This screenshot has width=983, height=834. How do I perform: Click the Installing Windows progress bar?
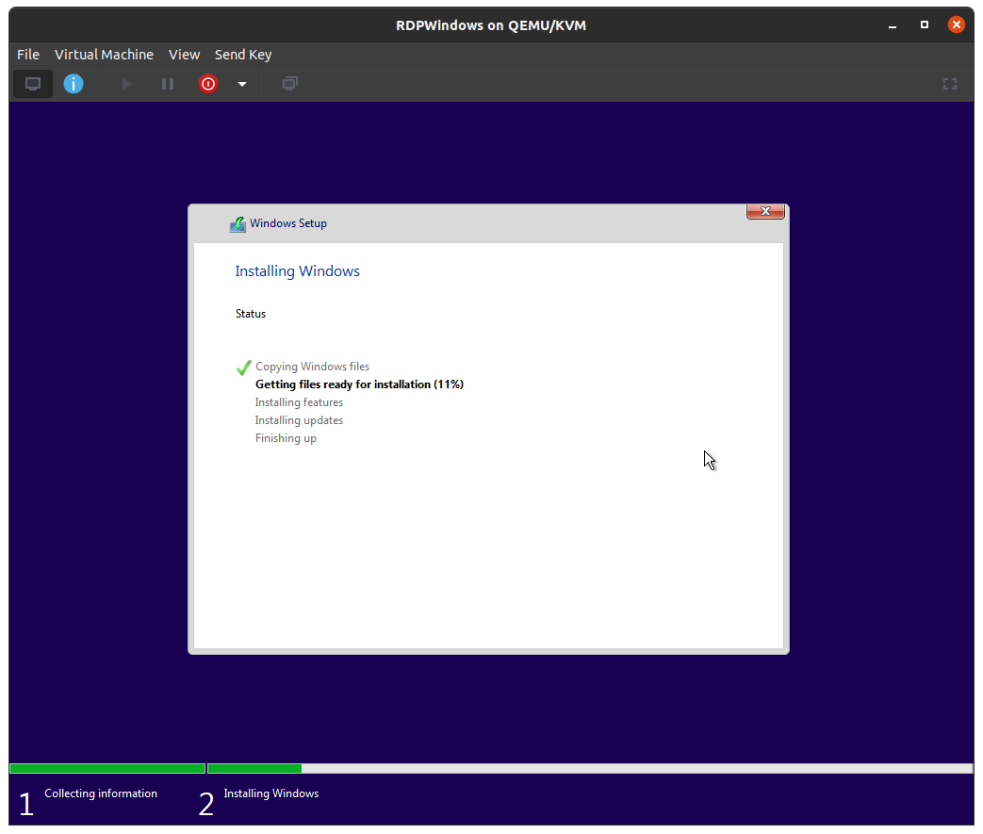[x=589, y=768]
